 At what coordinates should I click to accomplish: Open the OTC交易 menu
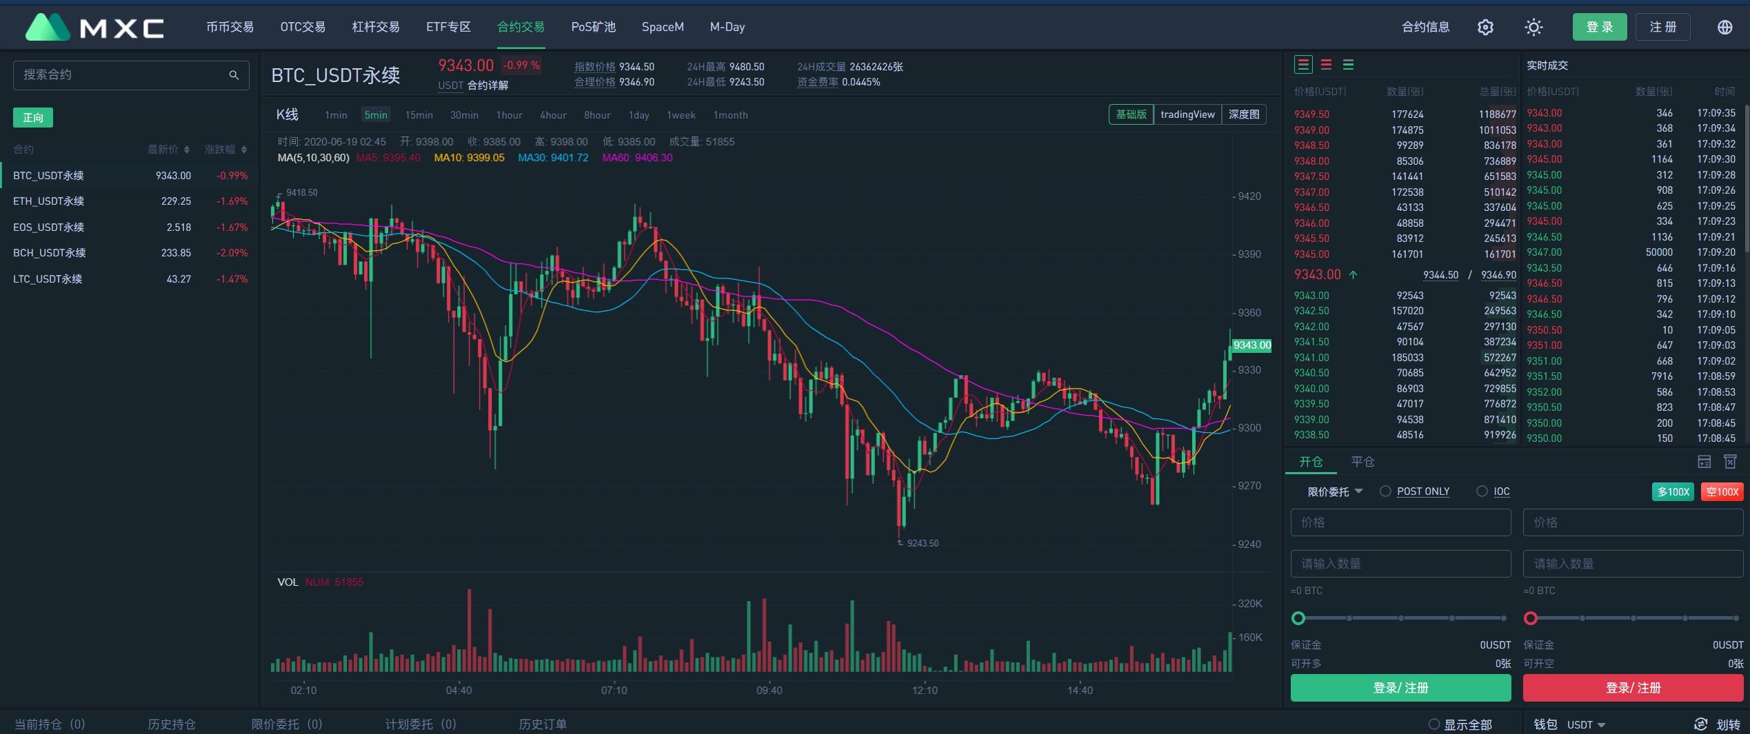pos(303,28)
